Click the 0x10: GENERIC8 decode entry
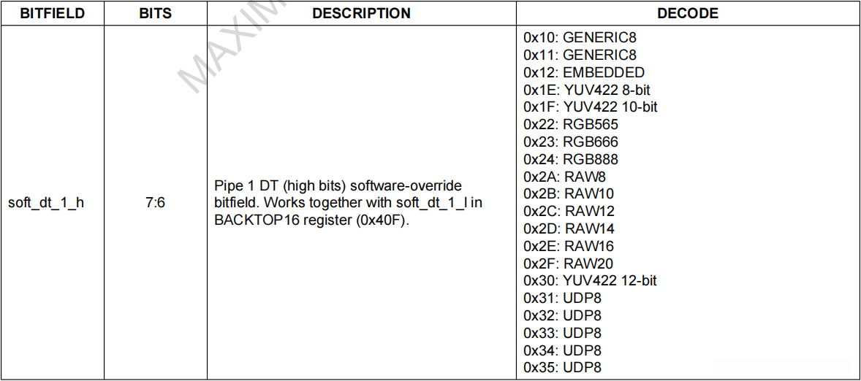Image resolution: width=861 pixels, height=381 pixels. point(580,37)
